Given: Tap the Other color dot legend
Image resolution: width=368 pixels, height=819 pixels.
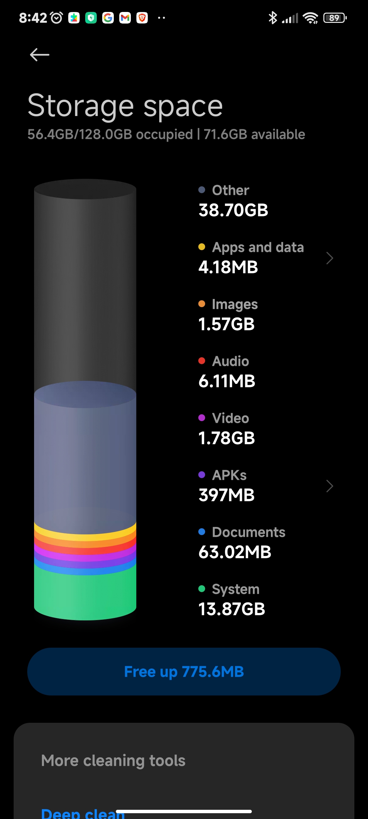Looking at the screenshot, I should 202,190.
